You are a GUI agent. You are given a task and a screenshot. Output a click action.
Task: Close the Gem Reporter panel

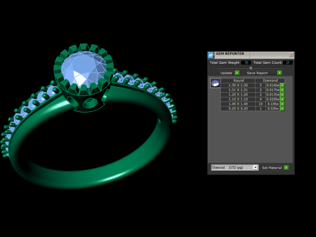(x=291, y=55)
